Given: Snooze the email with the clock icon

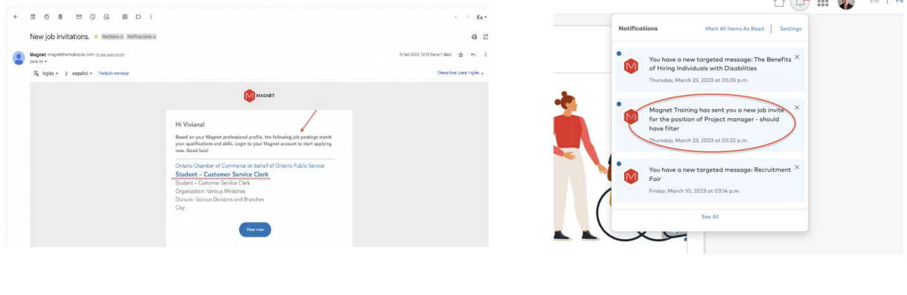Looking at the screenshot, I should [93, 17].
